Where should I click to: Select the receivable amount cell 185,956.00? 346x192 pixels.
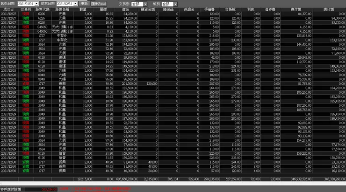point(329,97)
